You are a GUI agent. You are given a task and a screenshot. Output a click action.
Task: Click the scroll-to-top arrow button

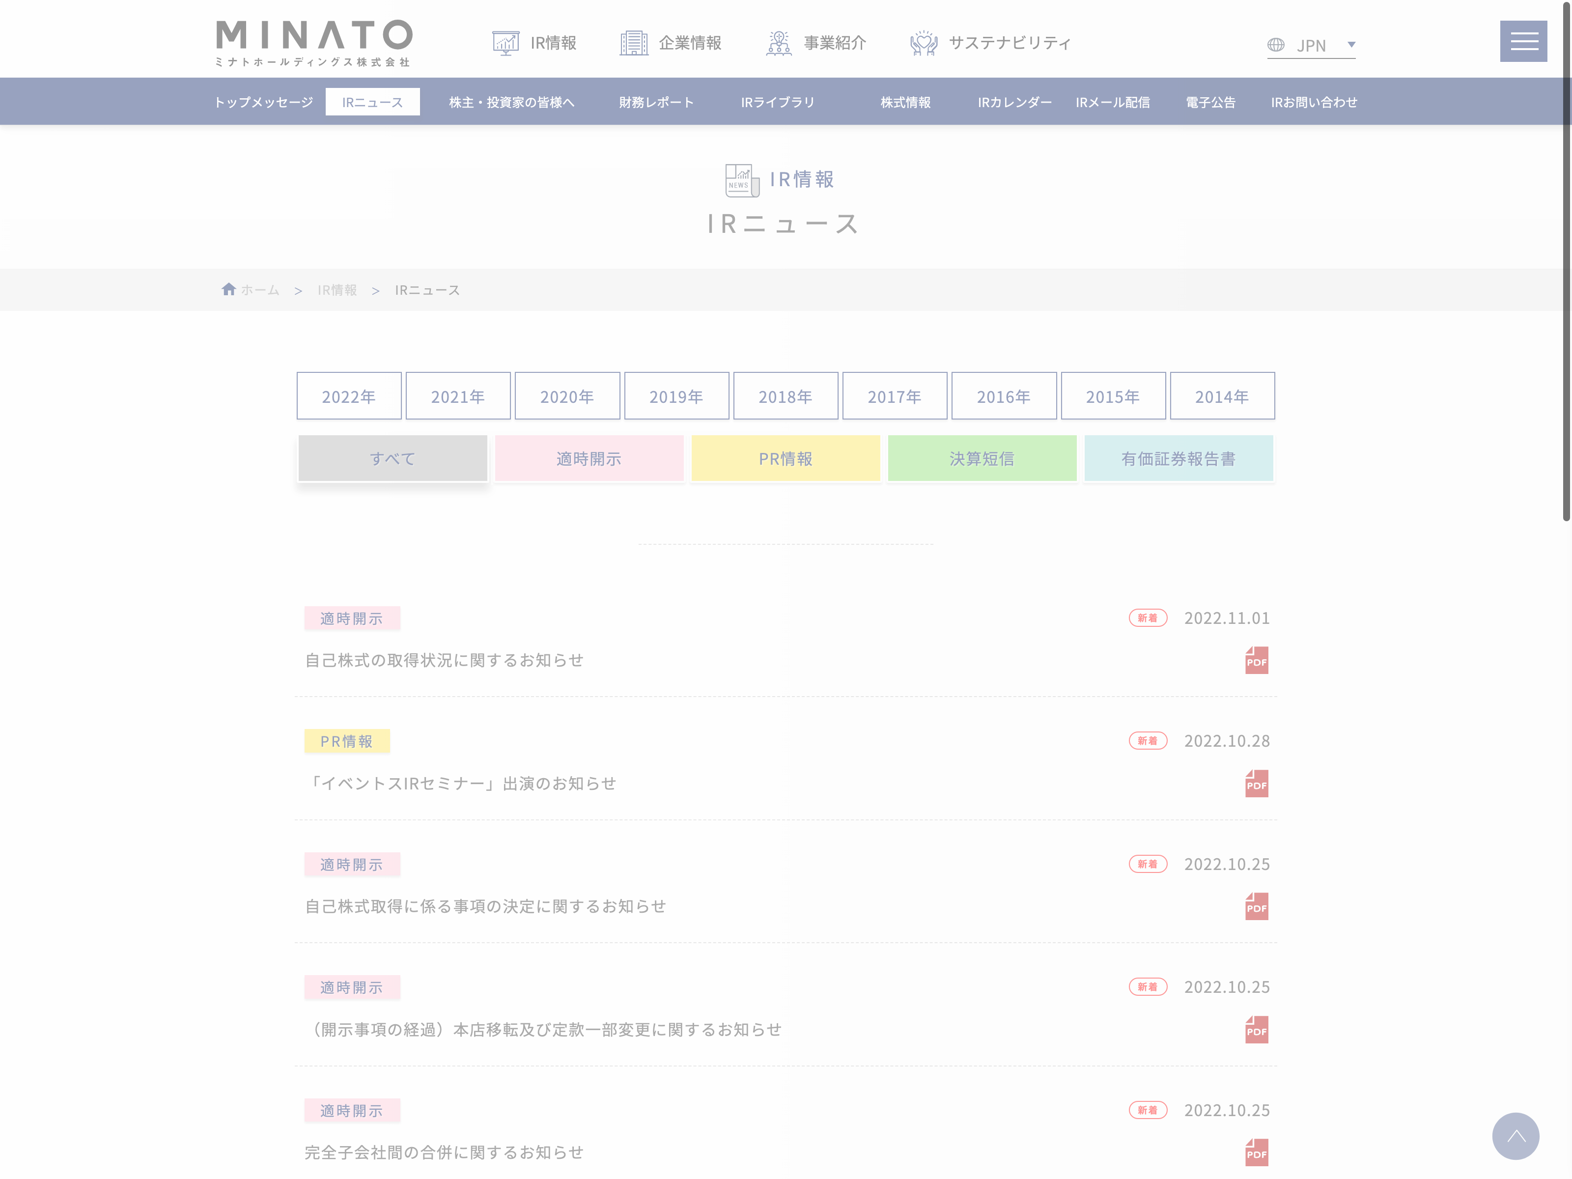point(1515,1136)
